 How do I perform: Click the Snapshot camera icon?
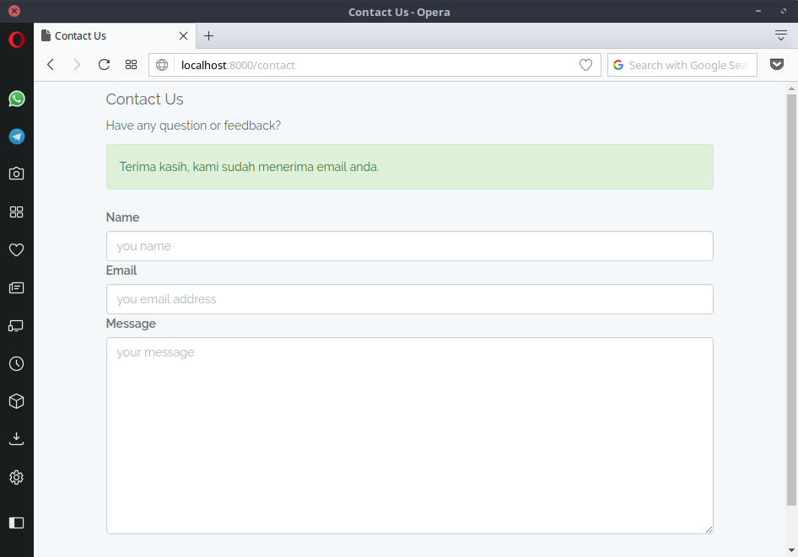[x=16, y=174]
